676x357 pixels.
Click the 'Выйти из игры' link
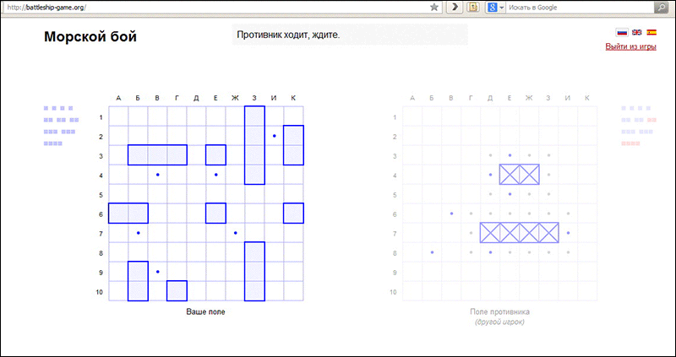coord(630,47)
